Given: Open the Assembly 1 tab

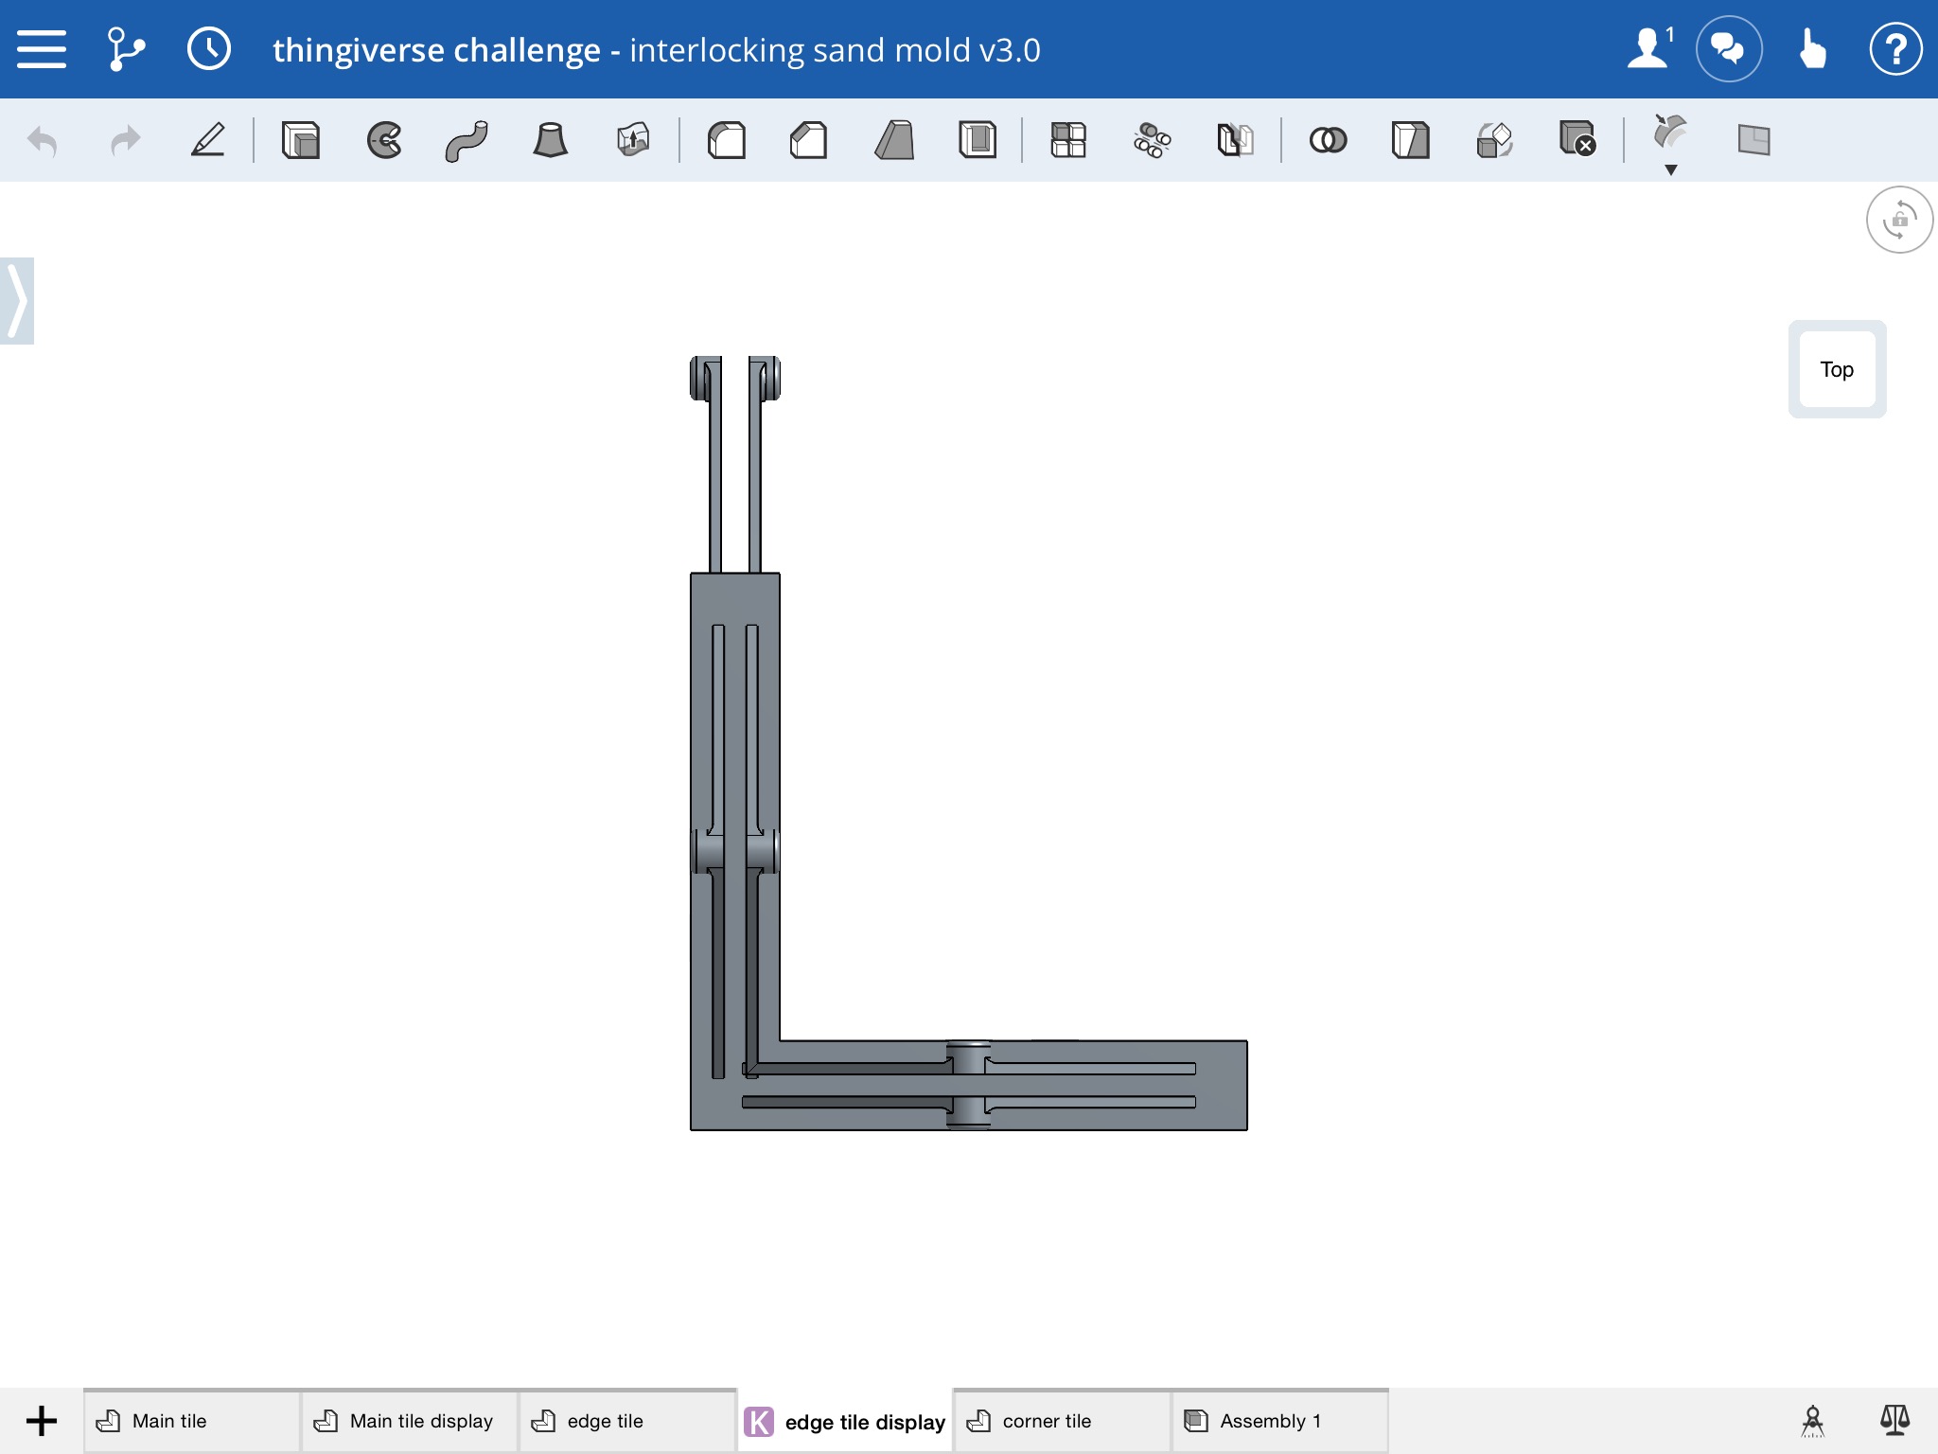Looking at the screenshot, I should [x=1280, y=1421].
